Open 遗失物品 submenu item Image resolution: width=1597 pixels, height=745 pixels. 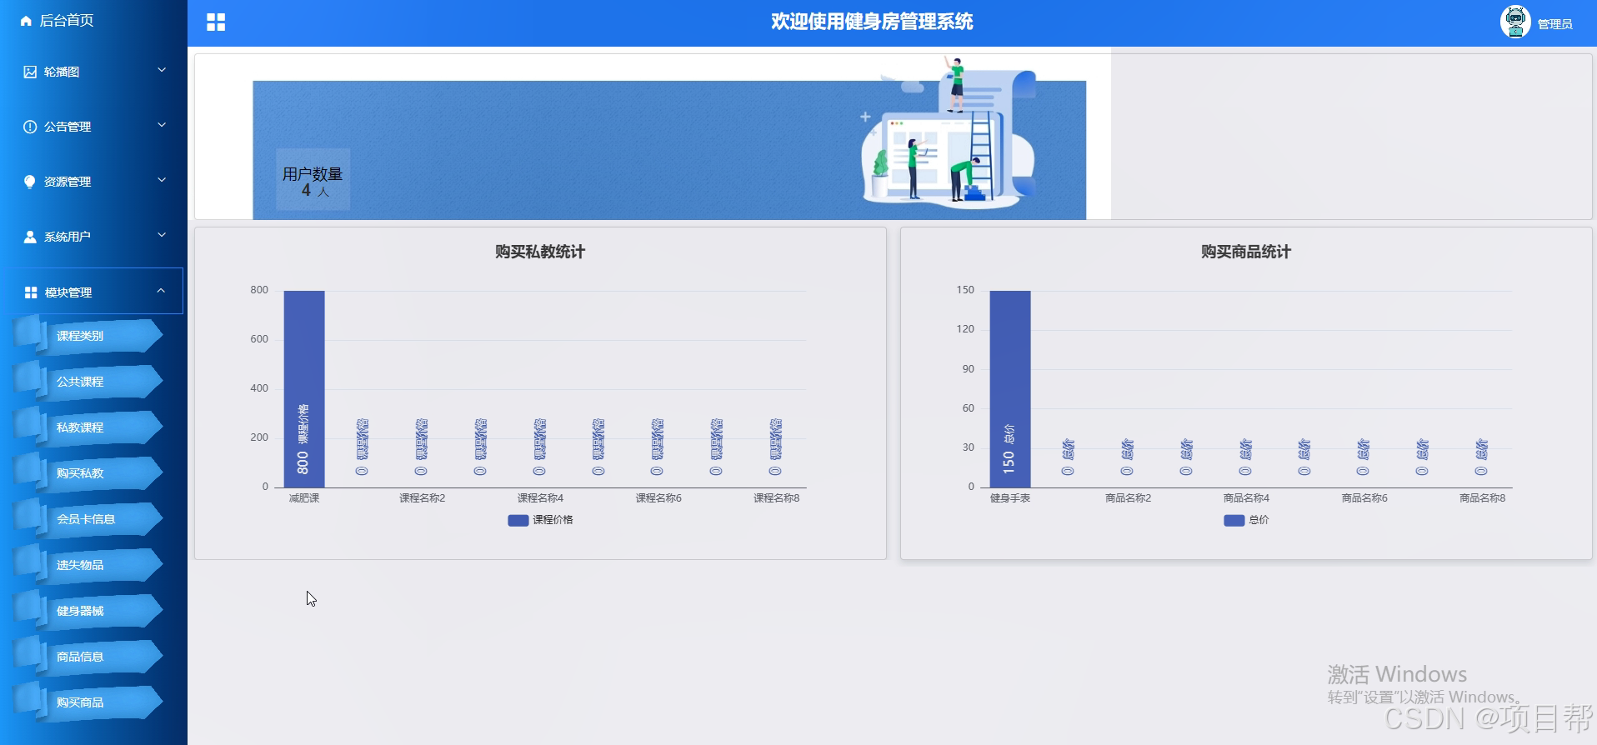(x=88, y=565)
